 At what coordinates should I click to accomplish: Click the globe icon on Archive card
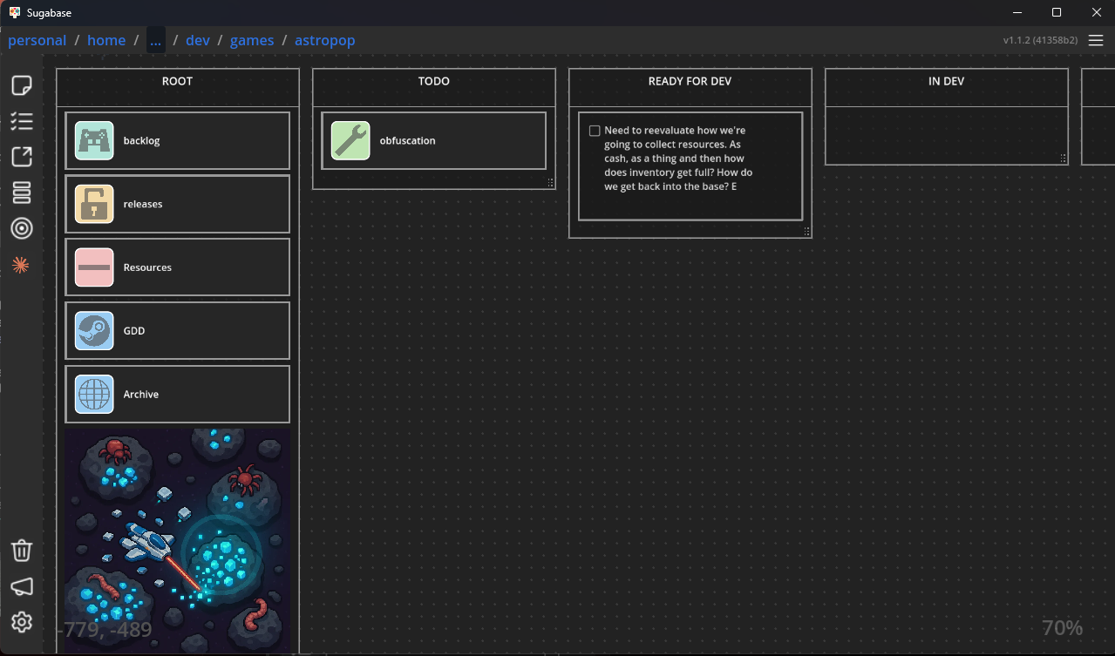[x=94, y=395]
